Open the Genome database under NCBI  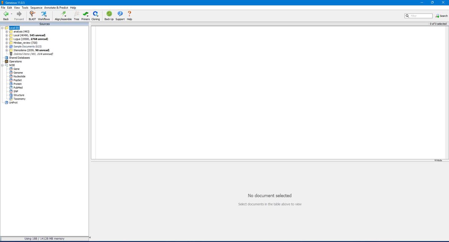coord(18,73)
